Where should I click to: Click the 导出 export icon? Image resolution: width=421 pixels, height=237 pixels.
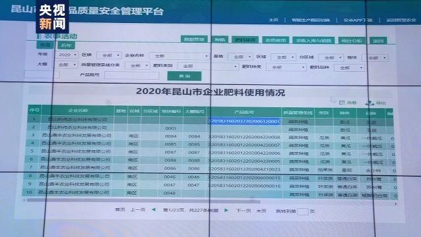coord(370,103)
